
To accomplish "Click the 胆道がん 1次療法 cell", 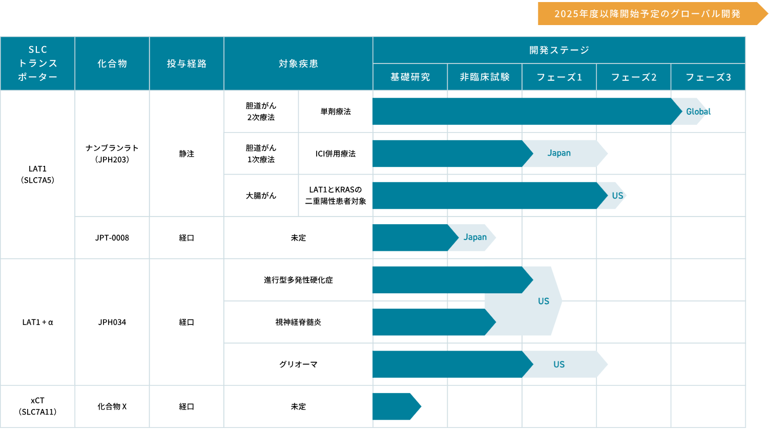I will pyautogui.click(x=261, y=154).
